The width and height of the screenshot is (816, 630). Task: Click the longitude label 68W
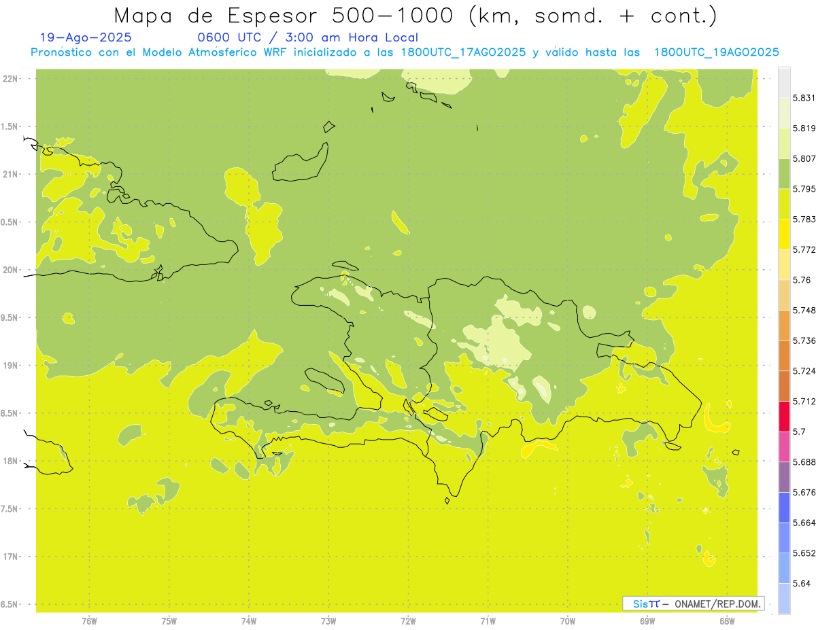pyautogui.click(x=727, y=620)
